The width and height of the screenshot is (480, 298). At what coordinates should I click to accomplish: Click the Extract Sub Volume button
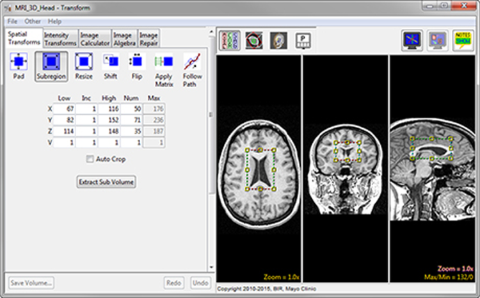(x=106, y=182)
